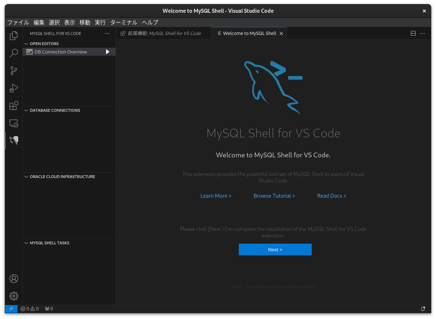The height and width of the screenshot is (319, 436).
Task: Expand the DATABASE CONNECTIONS section
Action: coord(26,110)
